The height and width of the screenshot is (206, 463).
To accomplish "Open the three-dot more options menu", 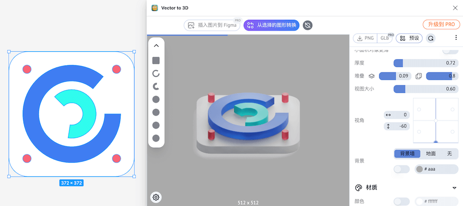I will (456, 38).
